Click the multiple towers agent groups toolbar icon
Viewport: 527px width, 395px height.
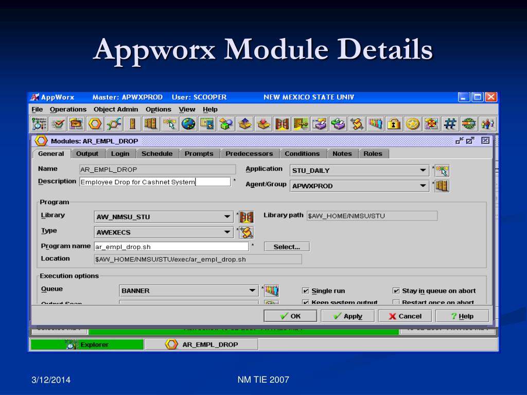(x=151, y=124)
